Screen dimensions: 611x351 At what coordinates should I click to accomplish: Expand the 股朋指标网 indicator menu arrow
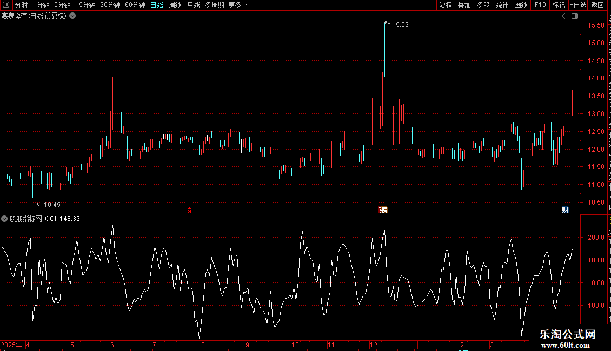[x=4, y=219]
